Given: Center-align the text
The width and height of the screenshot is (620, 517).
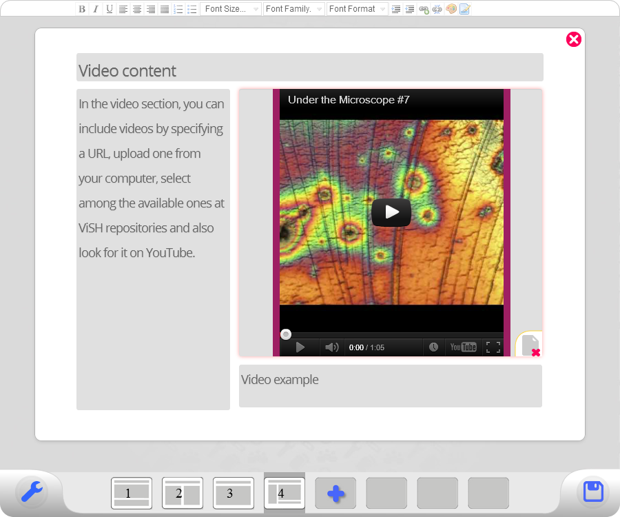Looking at the screenshot, I should click(x=137, y=9).
